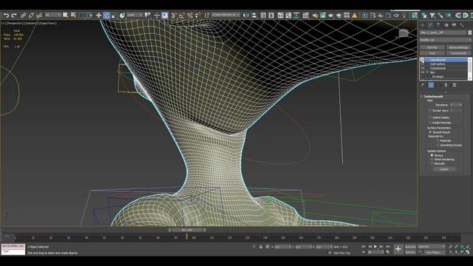Open the Modifier List dropdown
The width and height of the screenshot is (473, 266).
(445, 40)
